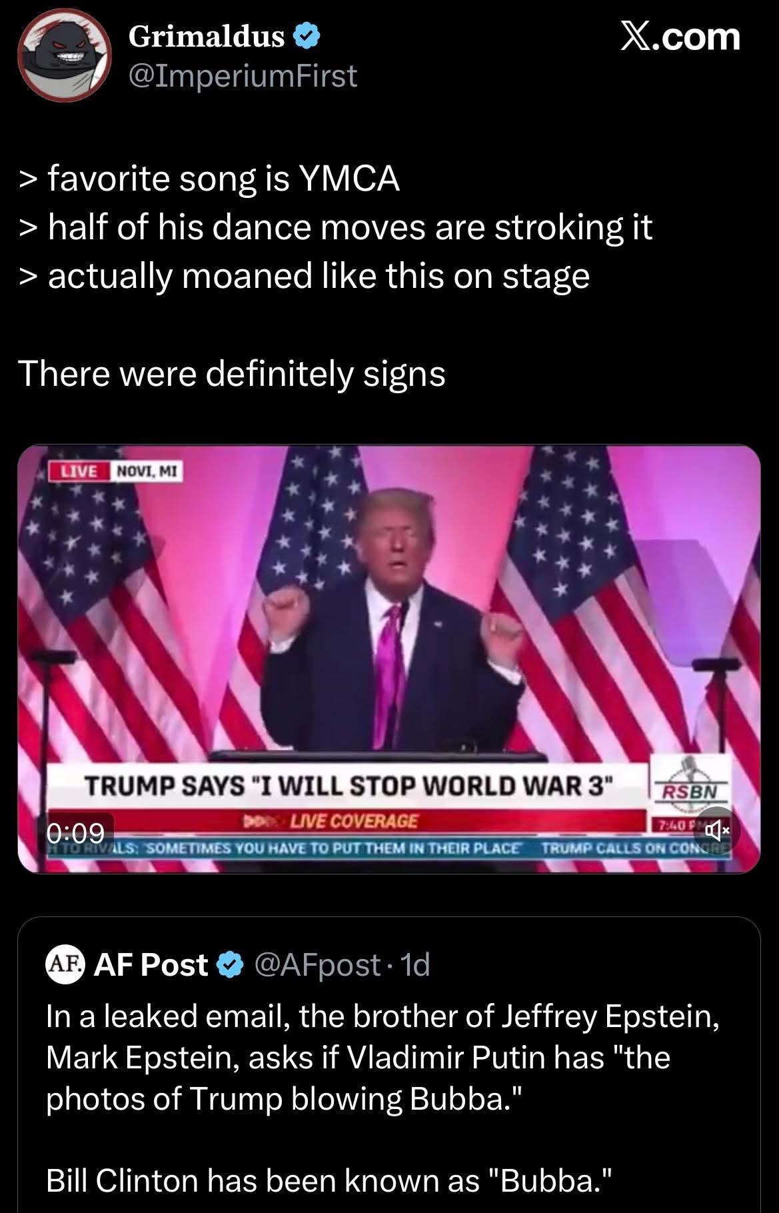Click the AF Post account name
The image size is (779, 1213).
151,964
